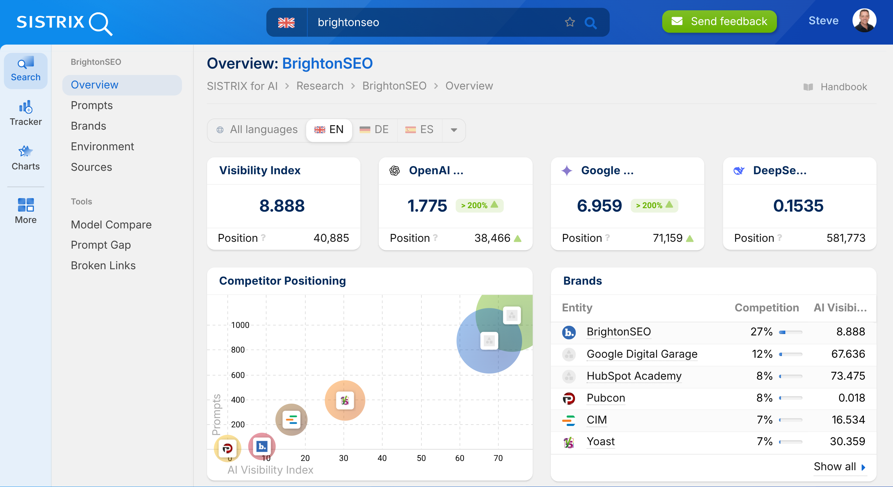Click Steve's profile avatar
Image resolution: width=893 pixels, height=487 pixels.
tap(864, 21)
